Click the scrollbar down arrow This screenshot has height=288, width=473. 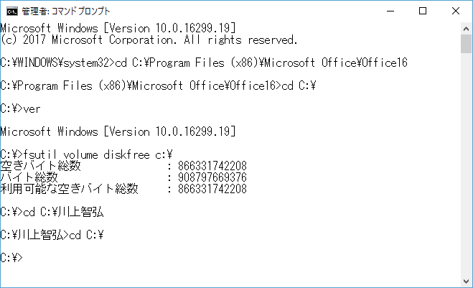(466, 282)
